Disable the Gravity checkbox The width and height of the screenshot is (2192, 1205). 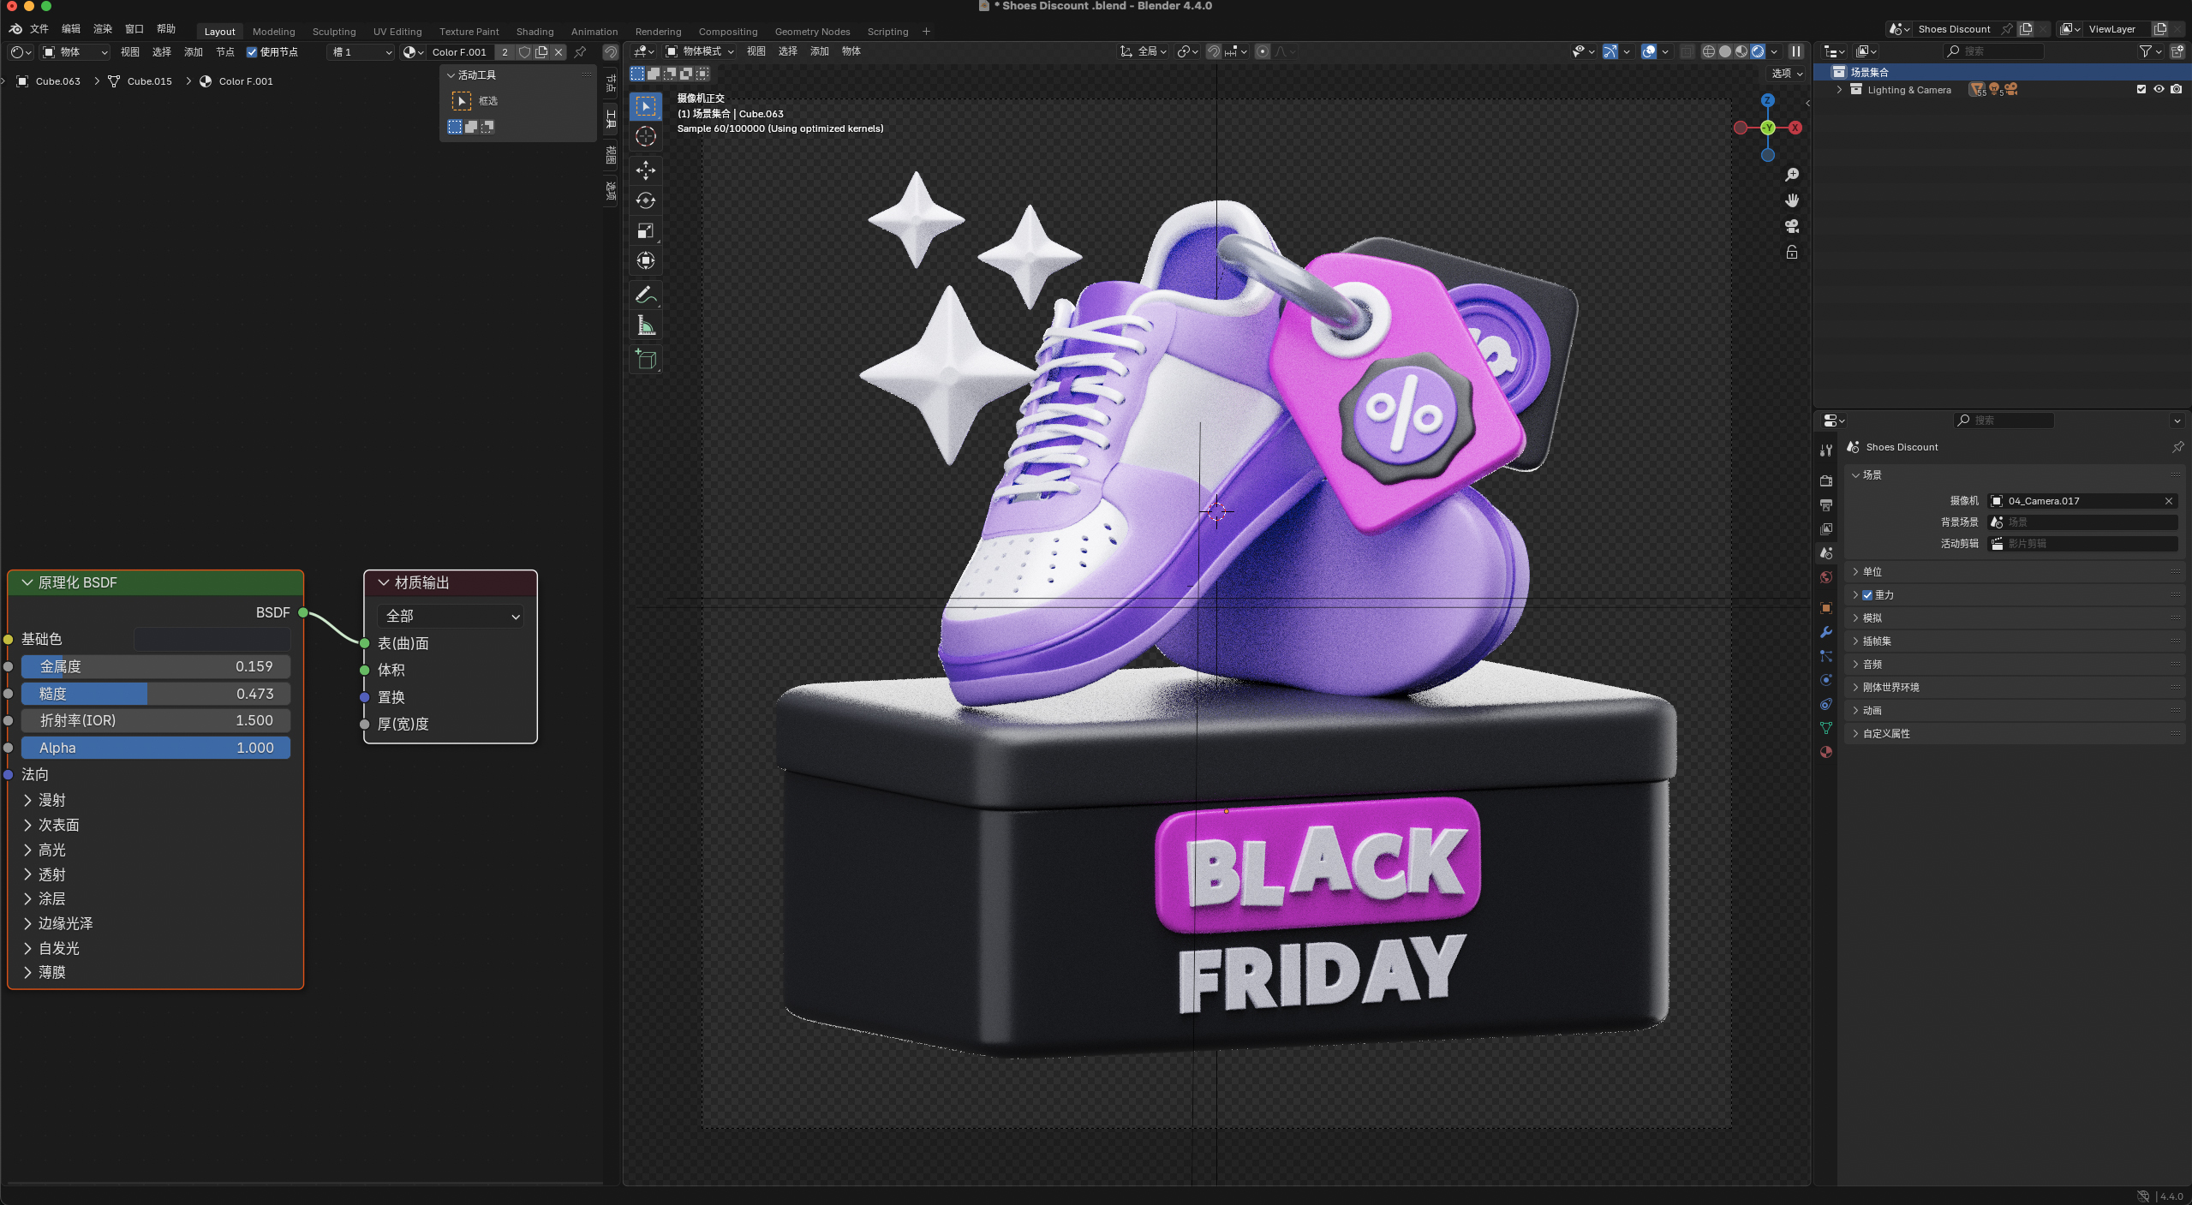(x=1867, y=595)
